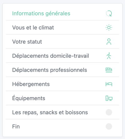Viewport: 125px width, 139px height.
Task: Click the Hébergements row
Action: pos(62,84)
